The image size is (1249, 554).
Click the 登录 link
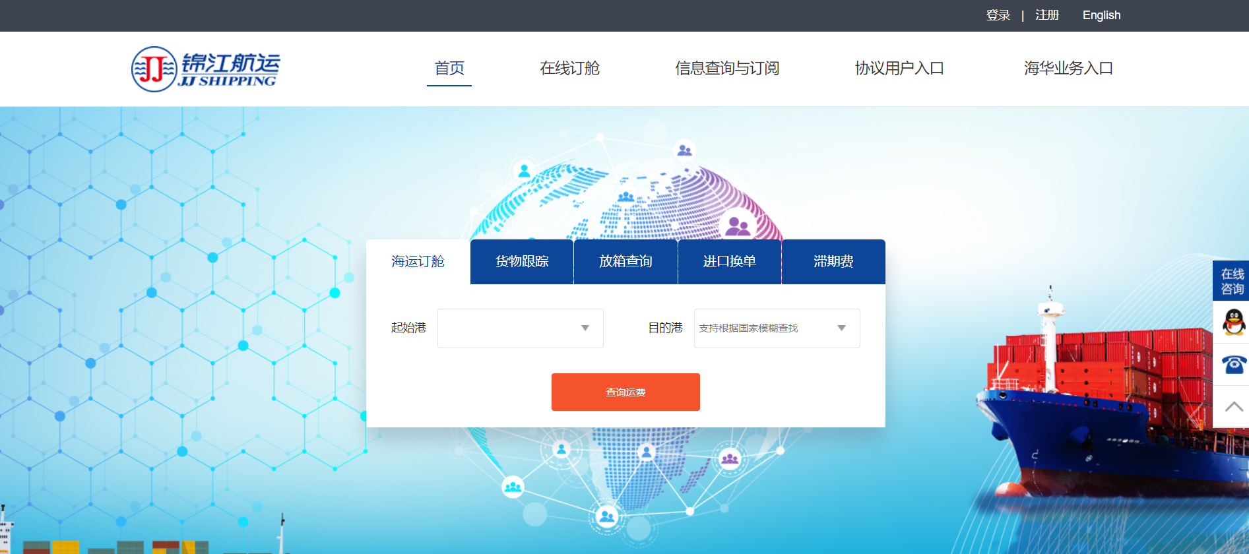click(998, 15)
